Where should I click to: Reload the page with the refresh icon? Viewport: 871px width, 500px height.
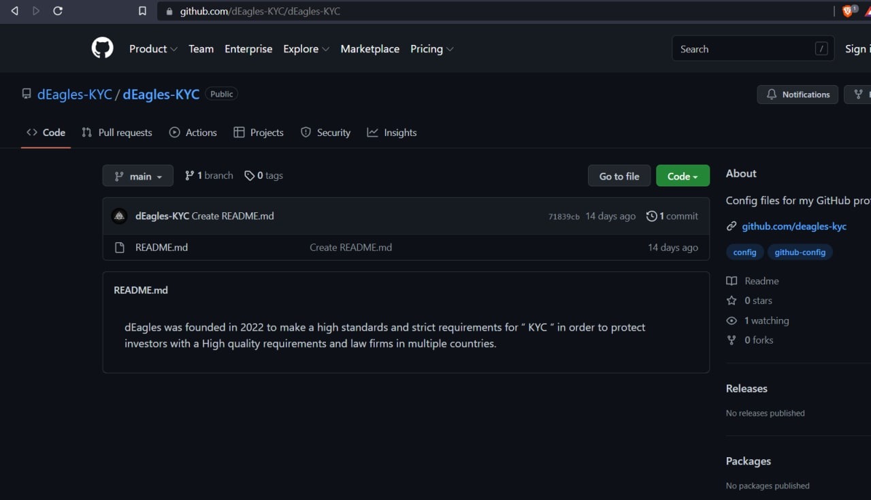point(58,11)
